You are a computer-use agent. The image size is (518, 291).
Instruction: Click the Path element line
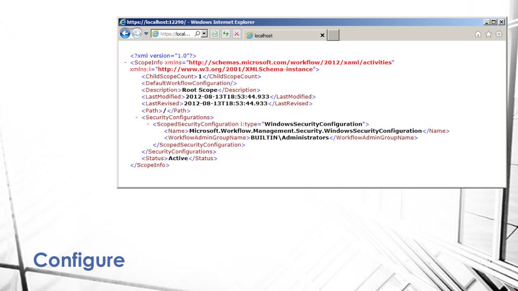[x=166, y=111]
